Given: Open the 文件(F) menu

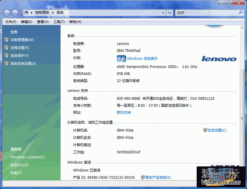Looking at the screenshot, I should click(11, 22).
